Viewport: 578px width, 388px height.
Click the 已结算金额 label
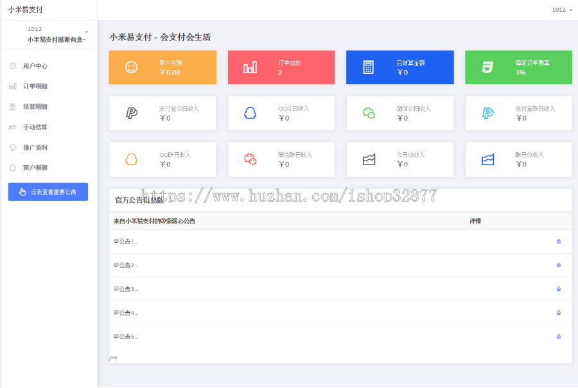(410, 63)
